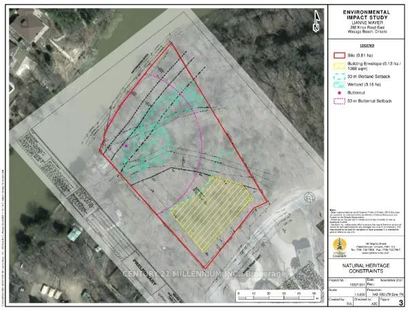Click the yellow hatched building envelope on the map
408x312 pixels.
(212, 213)
